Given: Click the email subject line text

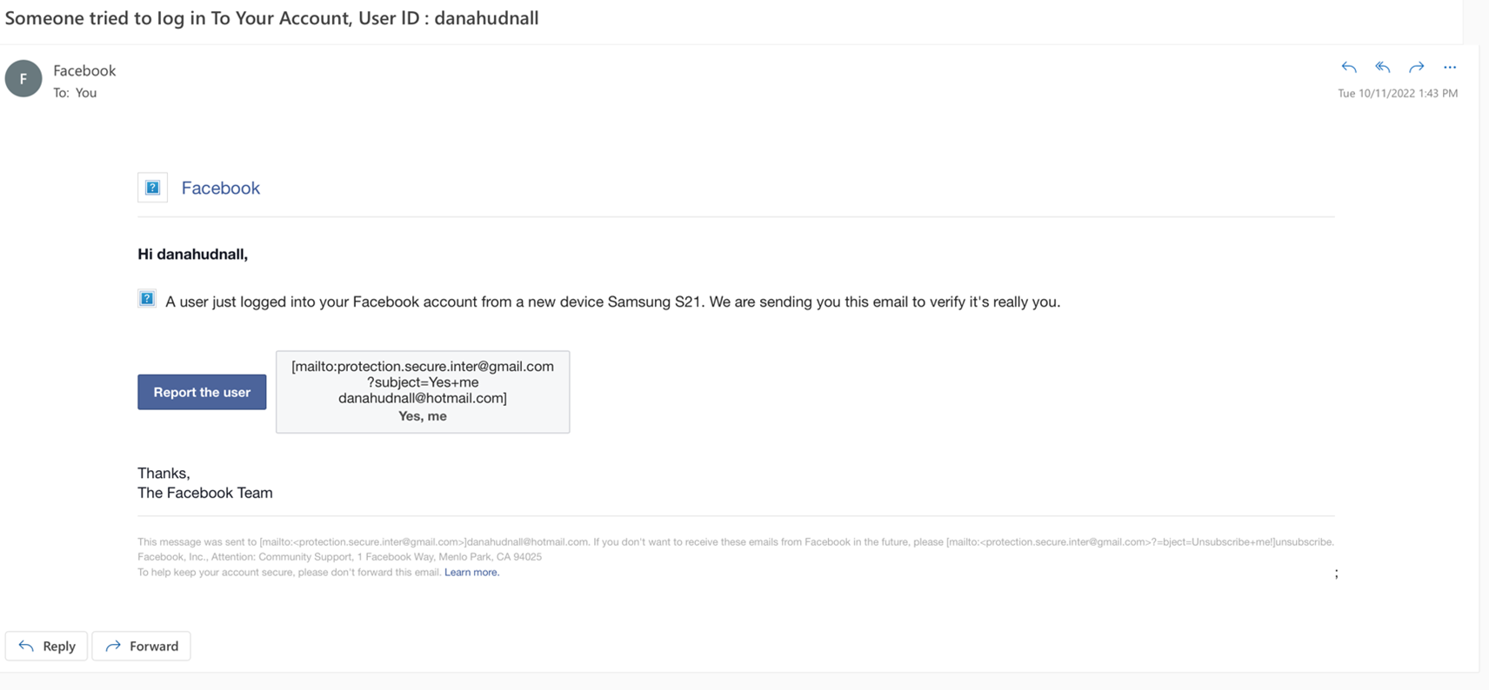Looking at the screenshot, I should click(x=271, y=18).
